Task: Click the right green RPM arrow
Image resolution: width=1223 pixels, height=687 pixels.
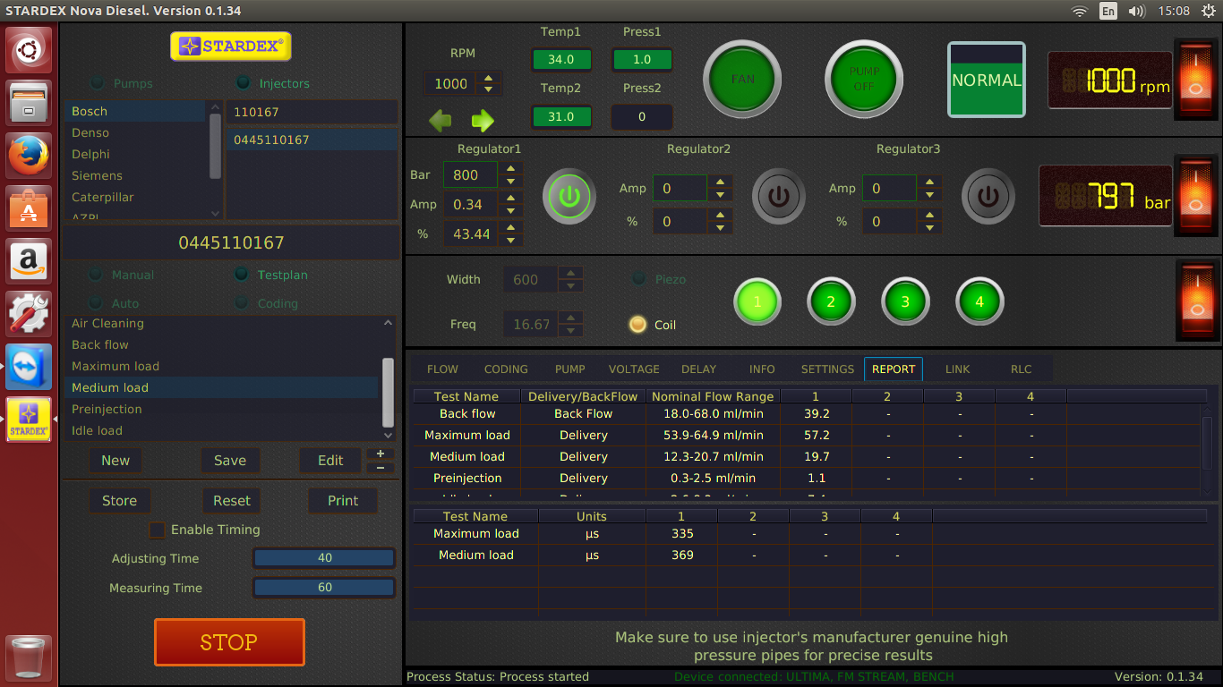Action: point(483,120)
